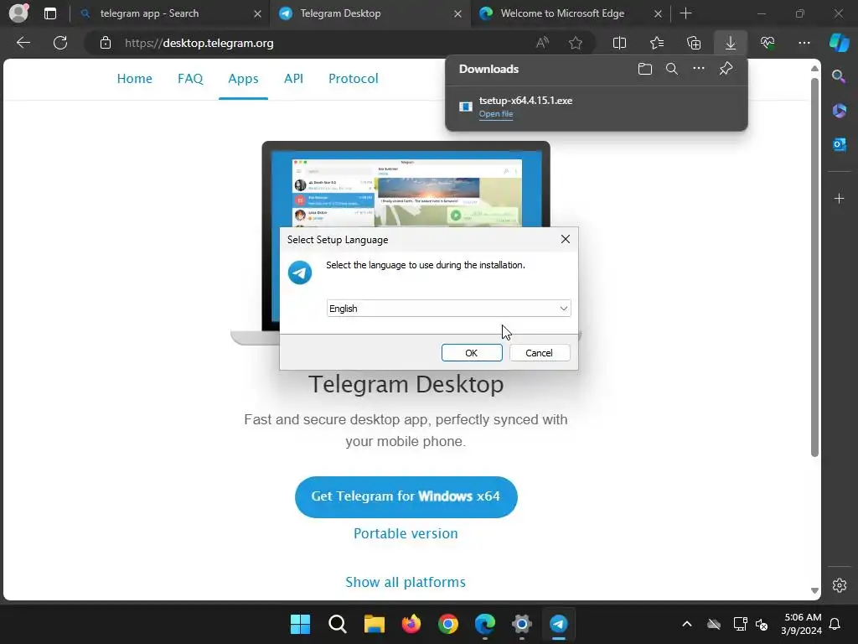The image size is (858, 644).
Task: Click the OneDrive cloud tray icon
Action: pyautogui.click(x=714, y=624)
